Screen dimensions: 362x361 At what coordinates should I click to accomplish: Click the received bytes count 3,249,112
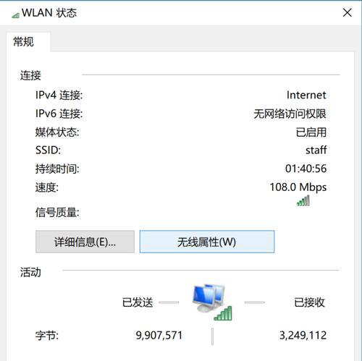pyautogui.click(x=303, y=336)
